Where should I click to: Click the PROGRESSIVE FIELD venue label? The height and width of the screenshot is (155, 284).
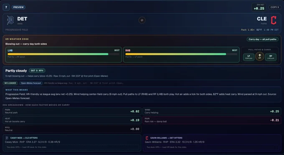click(x=17, y=30)
